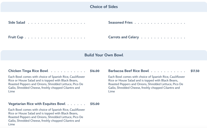
Task: Click the dotted leader after Carrots and Celery
Action: coord(163,38)
